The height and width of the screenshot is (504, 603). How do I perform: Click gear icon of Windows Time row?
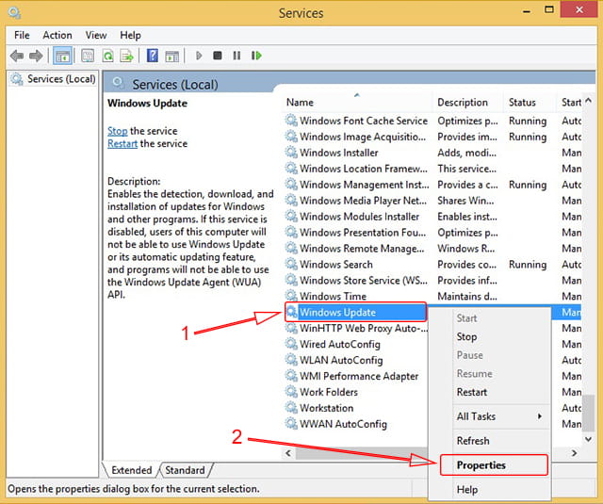pyautogui.click(x=291, y=296)
